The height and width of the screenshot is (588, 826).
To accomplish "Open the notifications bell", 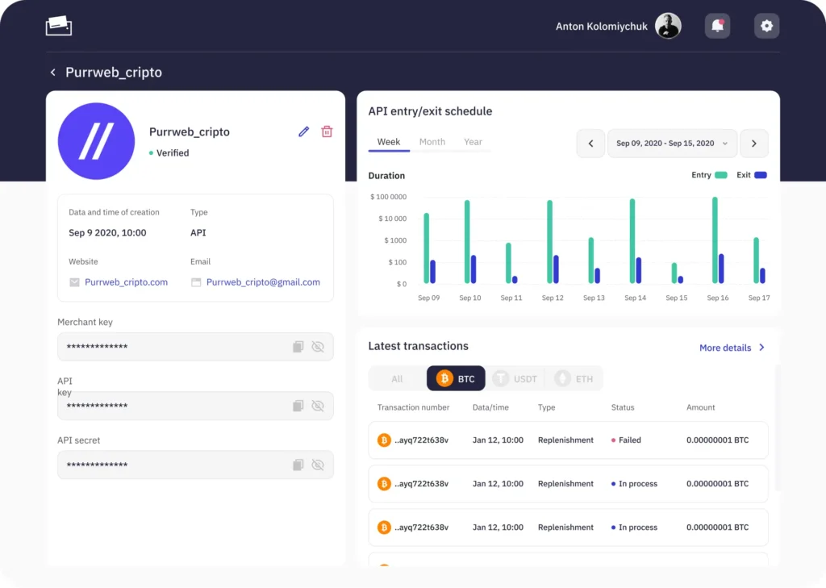I will coord(717,25).
